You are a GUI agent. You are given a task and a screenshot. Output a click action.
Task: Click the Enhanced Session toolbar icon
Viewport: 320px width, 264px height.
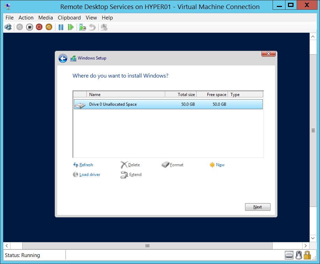pyautogui.click(x=104, y=27)
